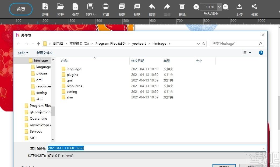The width and height of the screenshot is (280, 167).
Task: Select setting in the folder tree
Action: click(x=39, y=93)
